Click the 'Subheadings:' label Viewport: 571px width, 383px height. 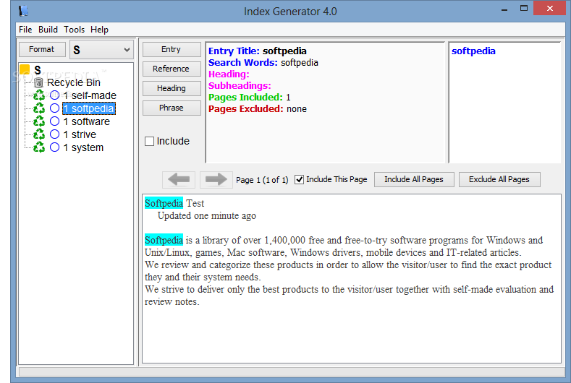240,86
